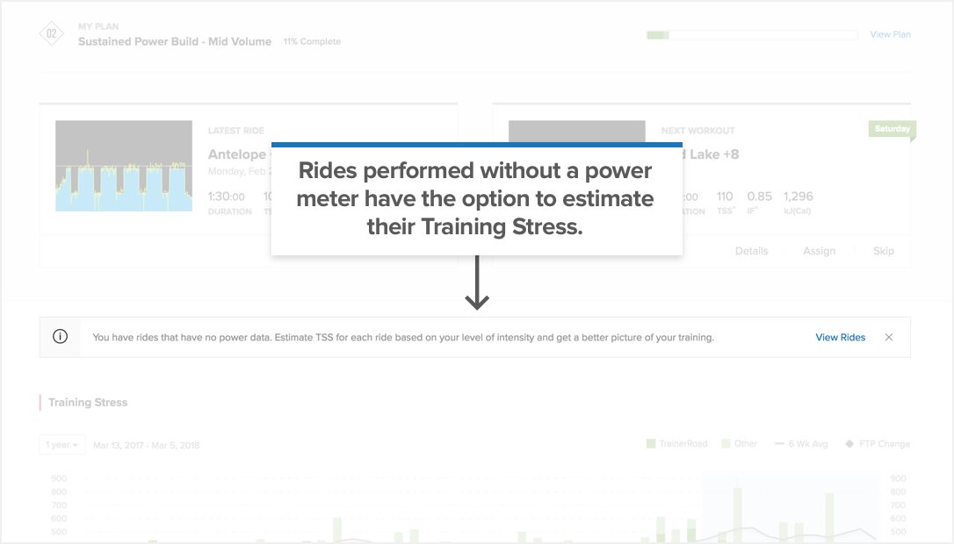Skip the next workout
The height and width of the screenshot is (544, 954).
coord(884,251)
